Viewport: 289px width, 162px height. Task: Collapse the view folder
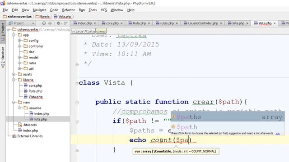click(14, 102)
